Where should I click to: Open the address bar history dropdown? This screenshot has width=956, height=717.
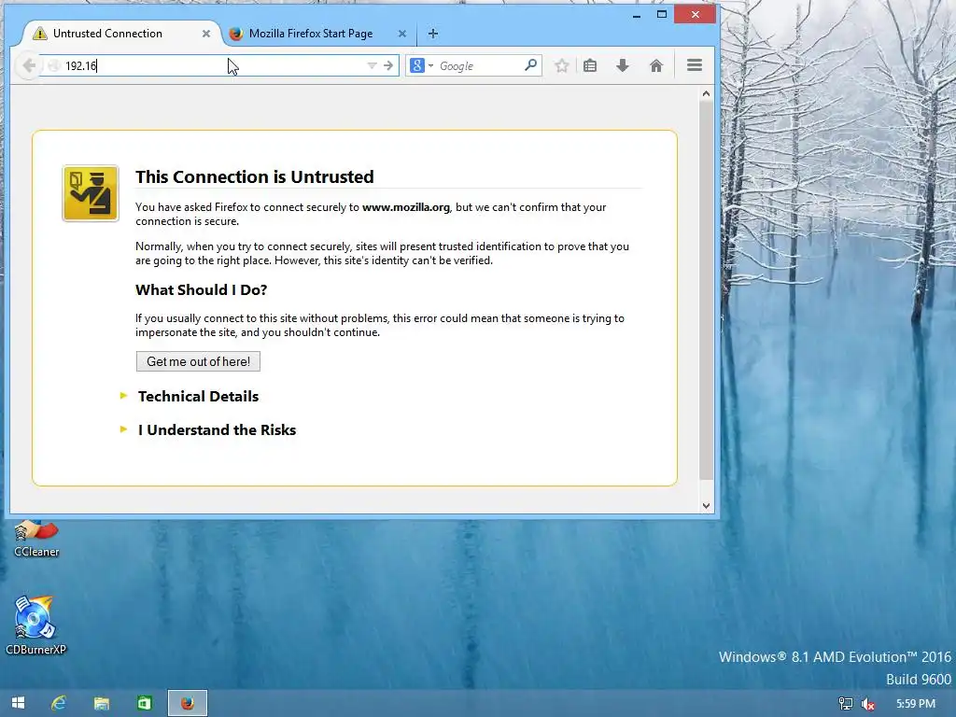coord(372,65)
